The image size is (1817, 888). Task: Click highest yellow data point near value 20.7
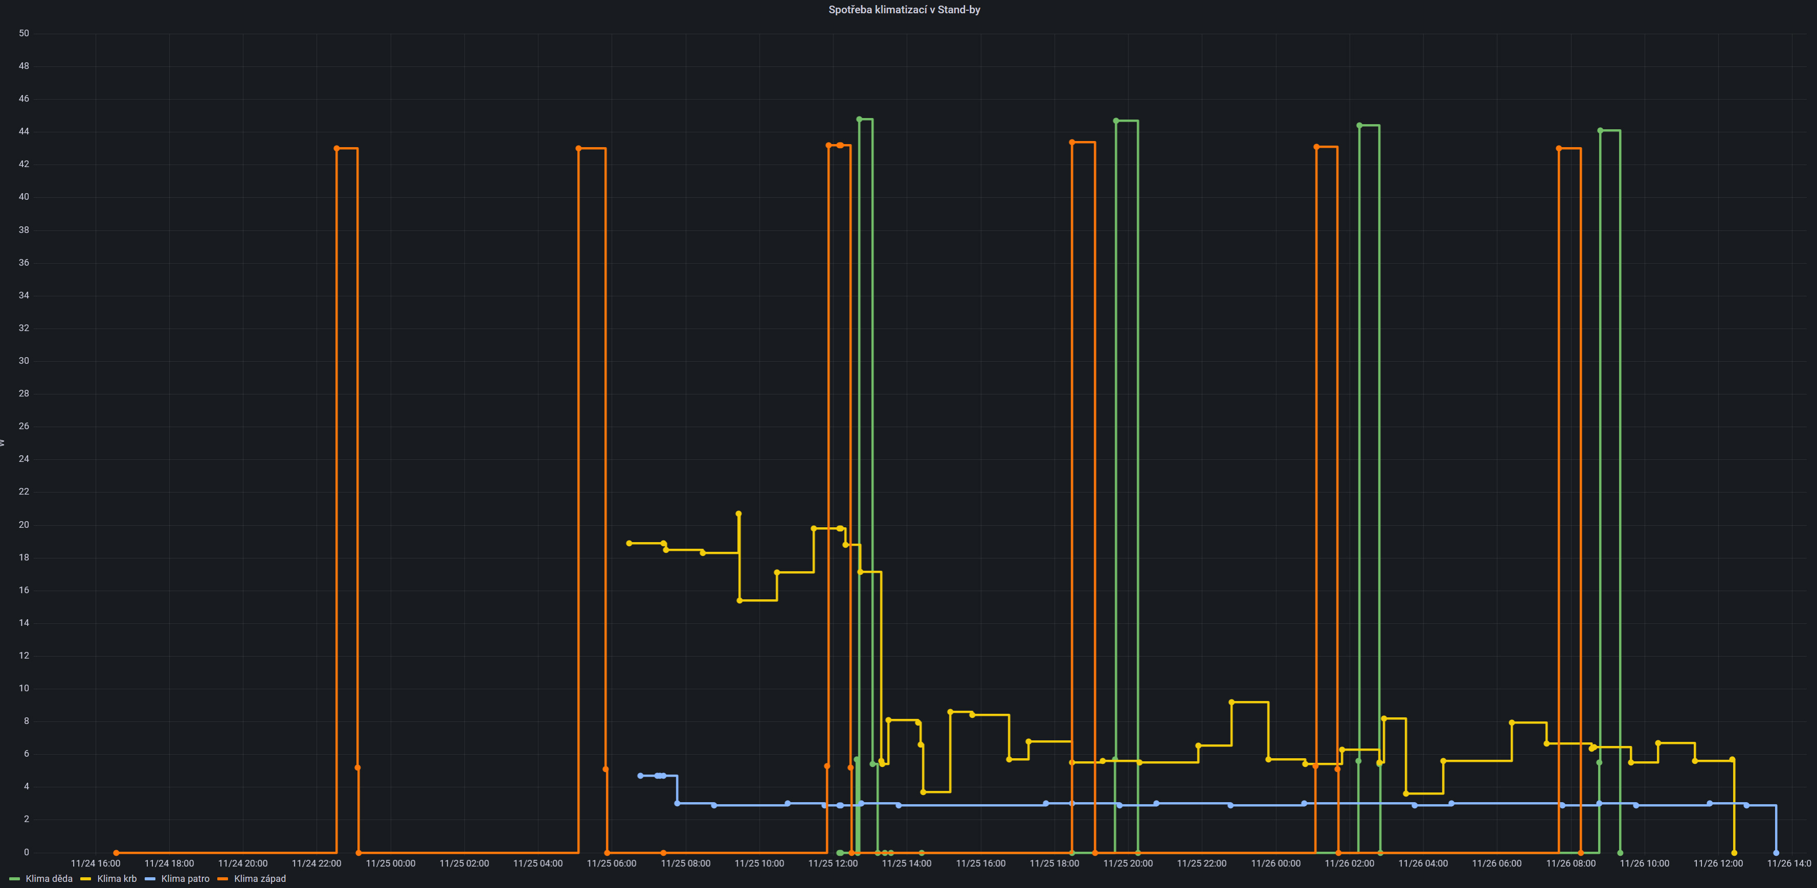(739, 514)
